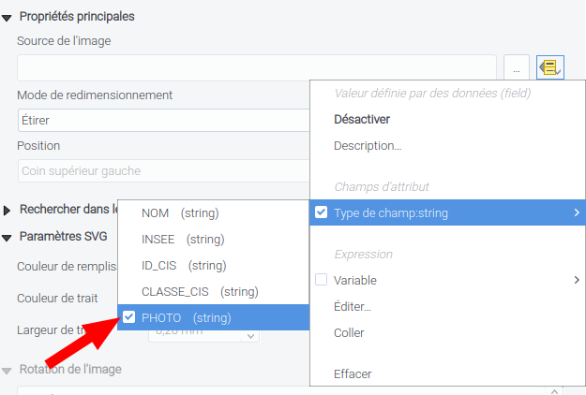Viewport: 586px width, 395px height.
Task: Open the Étirer resize mode dropdown
Action: click(x=164, y=120)
